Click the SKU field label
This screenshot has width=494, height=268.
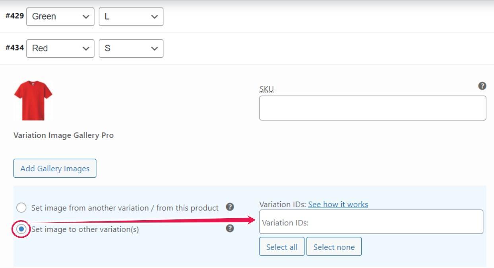(x=267, y=90)
